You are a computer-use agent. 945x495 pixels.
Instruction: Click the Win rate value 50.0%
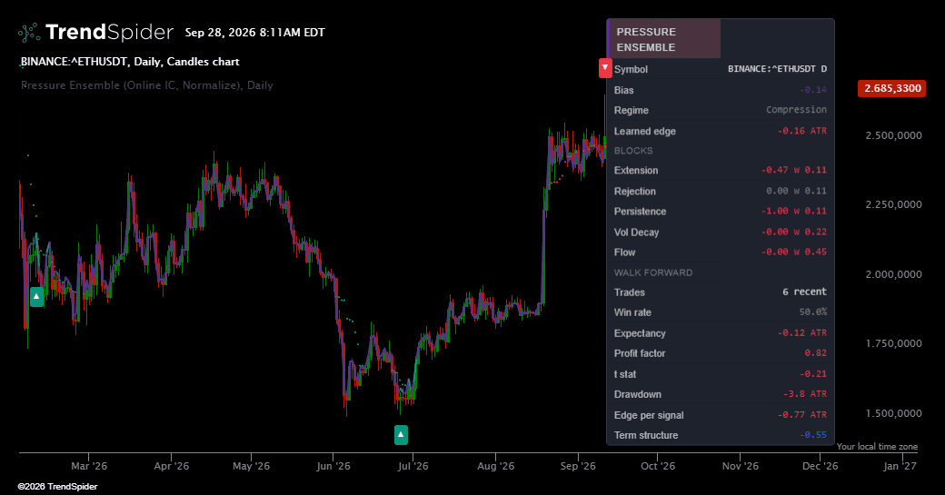point(813,312)
